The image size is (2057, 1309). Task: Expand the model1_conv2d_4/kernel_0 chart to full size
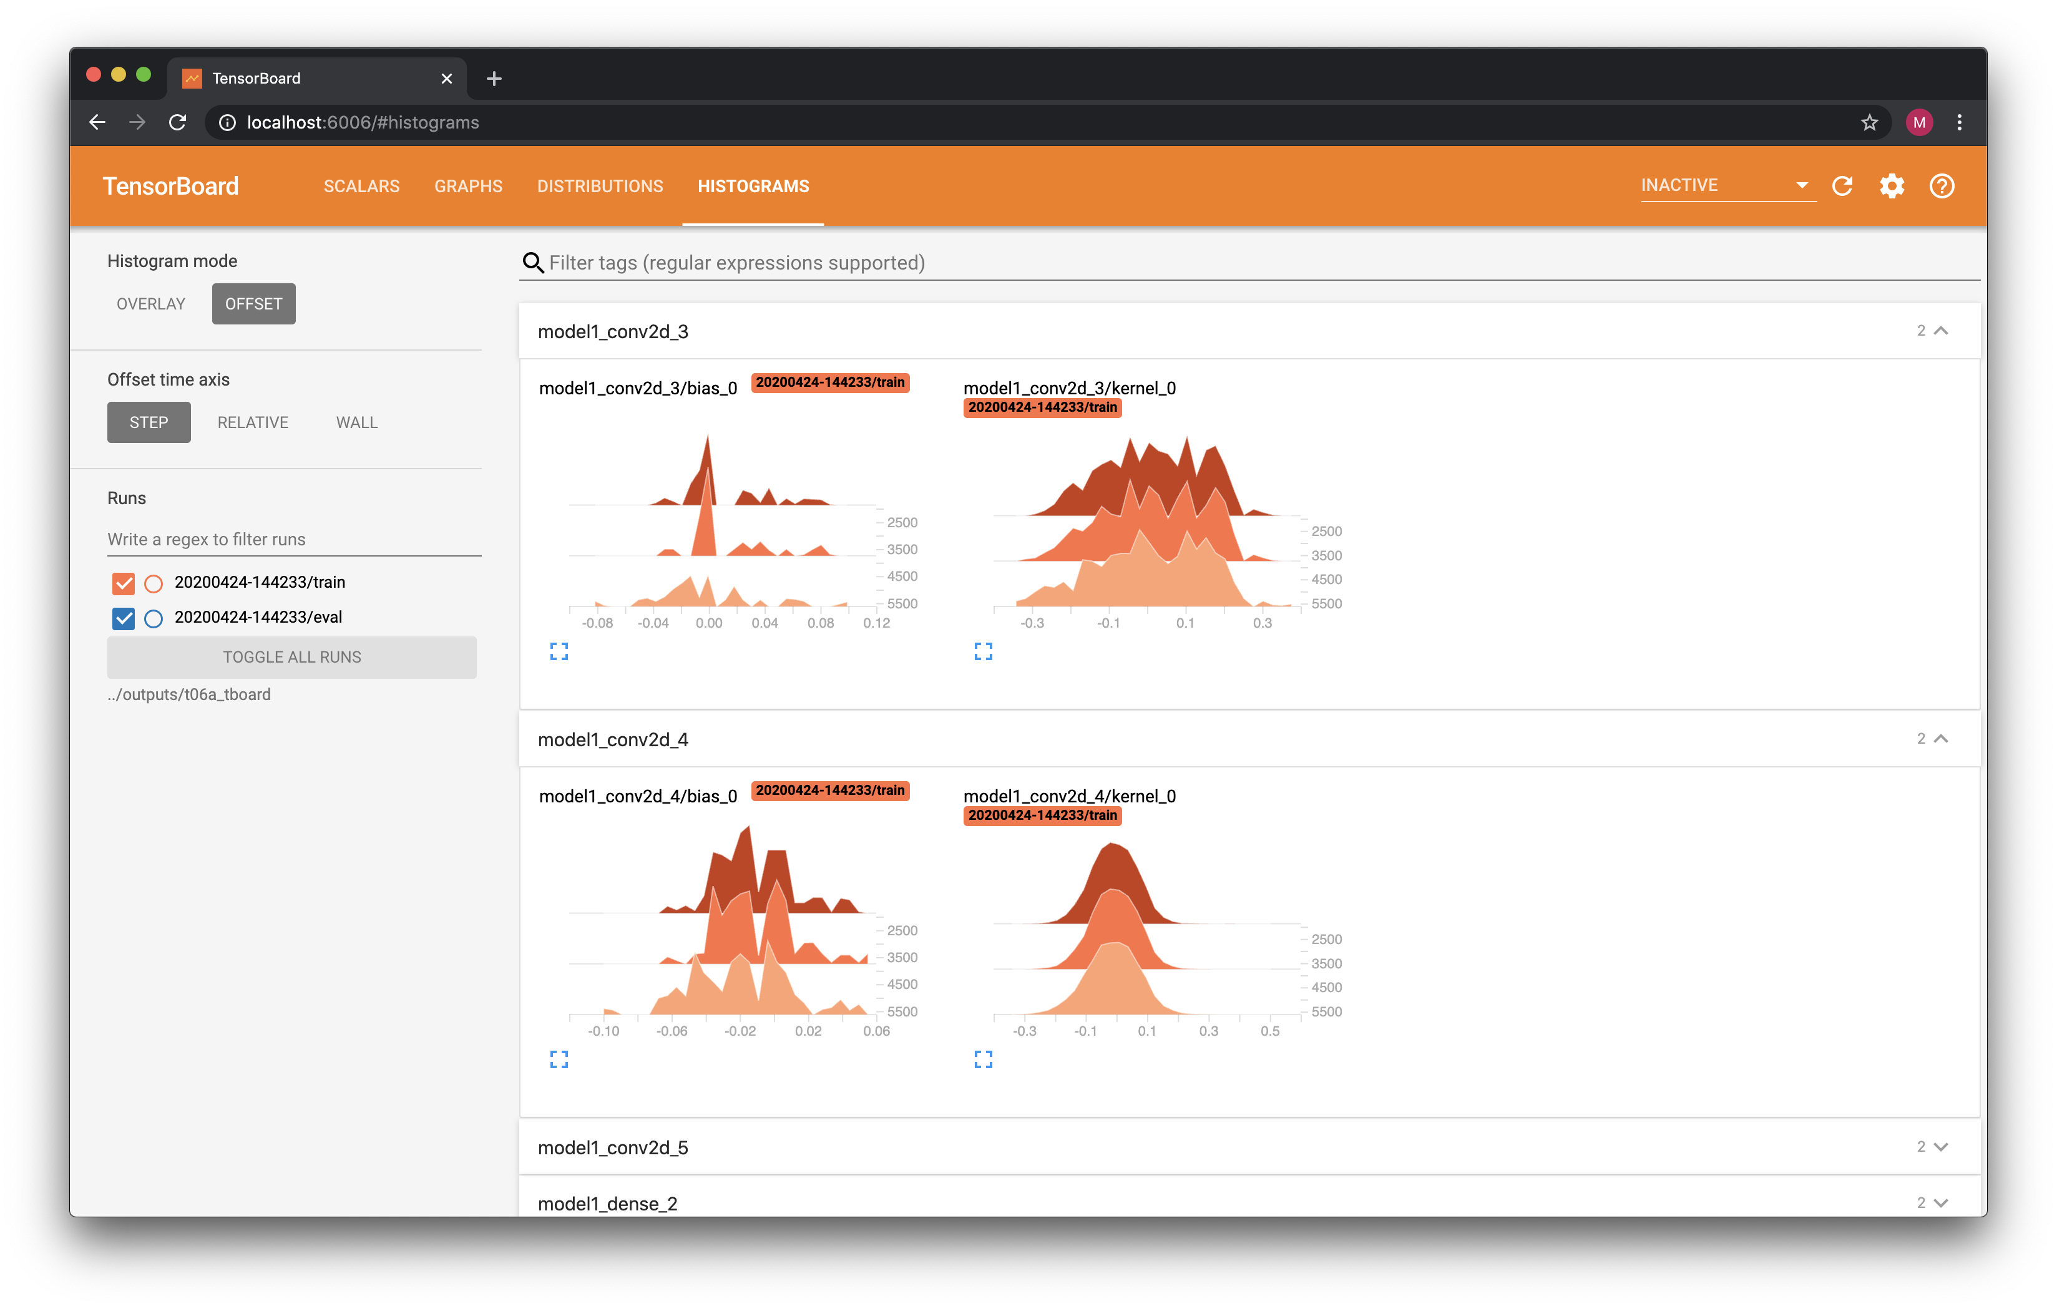click(983, 1059)
